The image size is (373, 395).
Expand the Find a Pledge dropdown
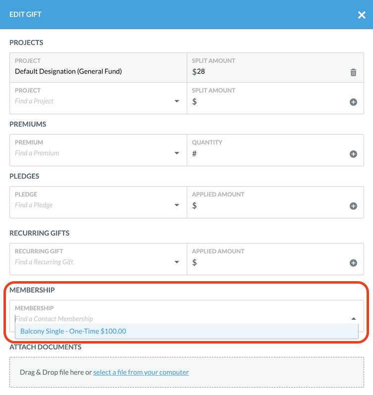point(177,205)
